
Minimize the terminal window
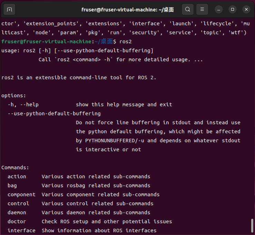[219, 10]
